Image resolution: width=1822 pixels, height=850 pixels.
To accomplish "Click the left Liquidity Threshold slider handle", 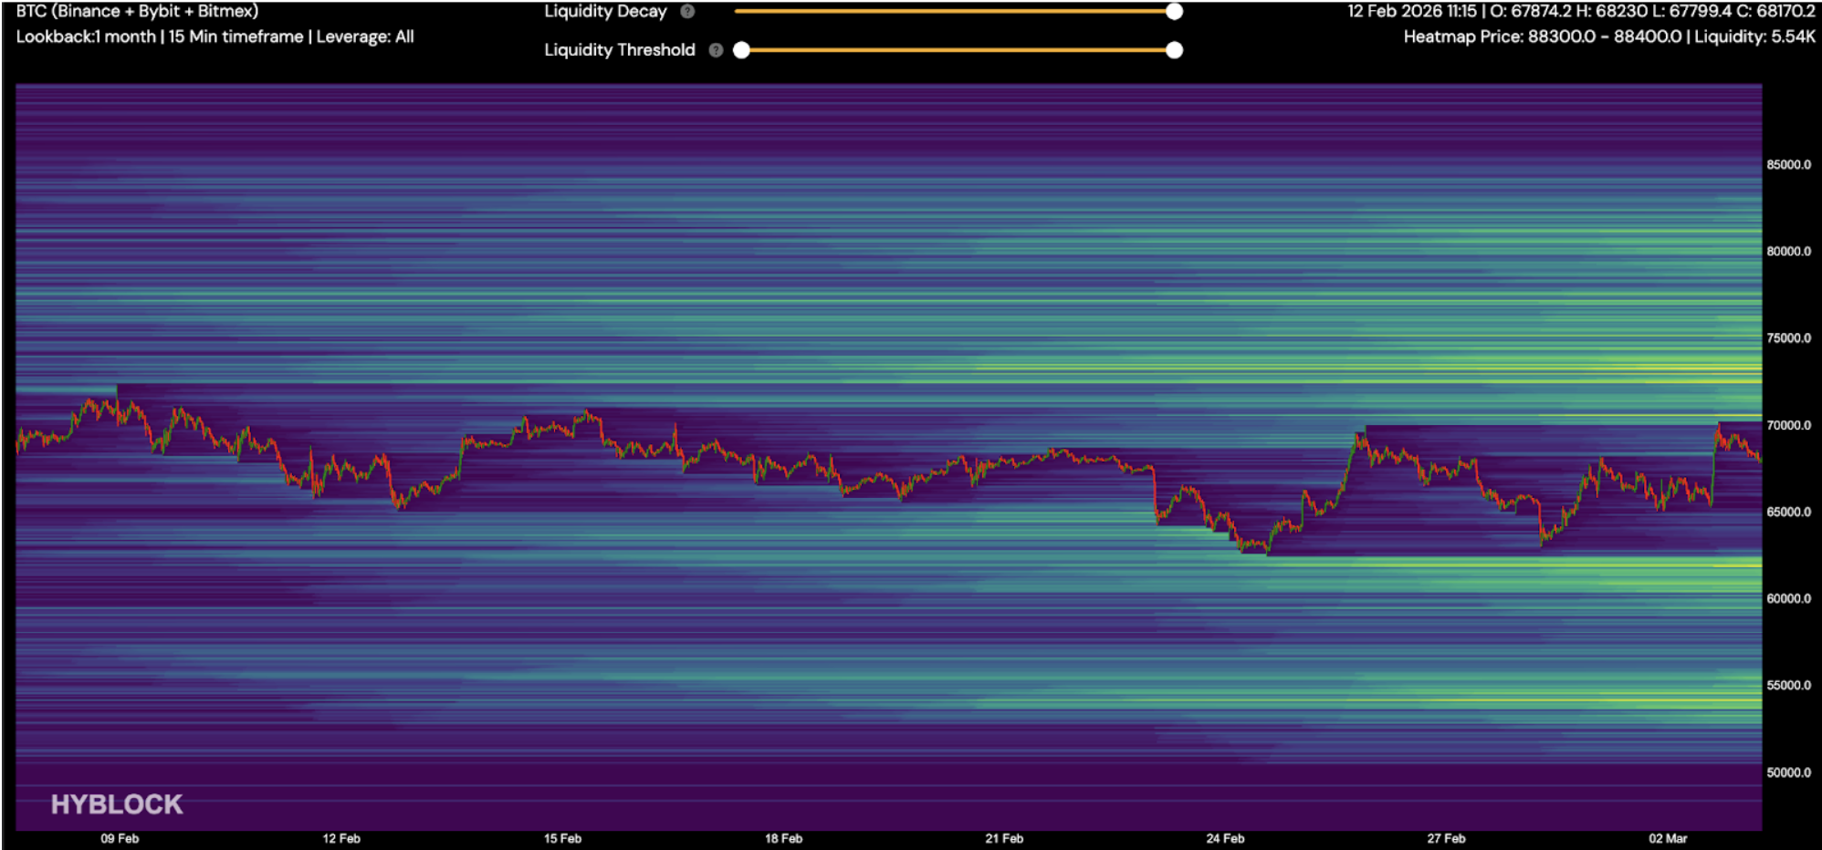I will (x=742, y=50).
